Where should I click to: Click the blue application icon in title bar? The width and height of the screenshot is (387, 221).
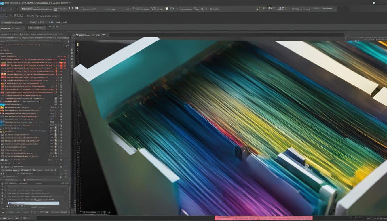point(2,3)
